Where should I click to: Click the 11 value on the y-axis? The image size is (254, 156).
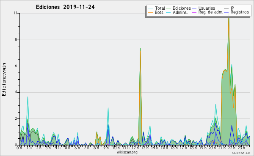coord(15,13)
